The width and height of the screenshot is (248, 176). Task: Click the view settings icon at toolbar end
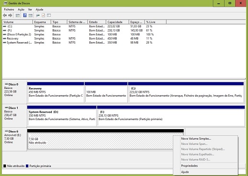(49, 15)
